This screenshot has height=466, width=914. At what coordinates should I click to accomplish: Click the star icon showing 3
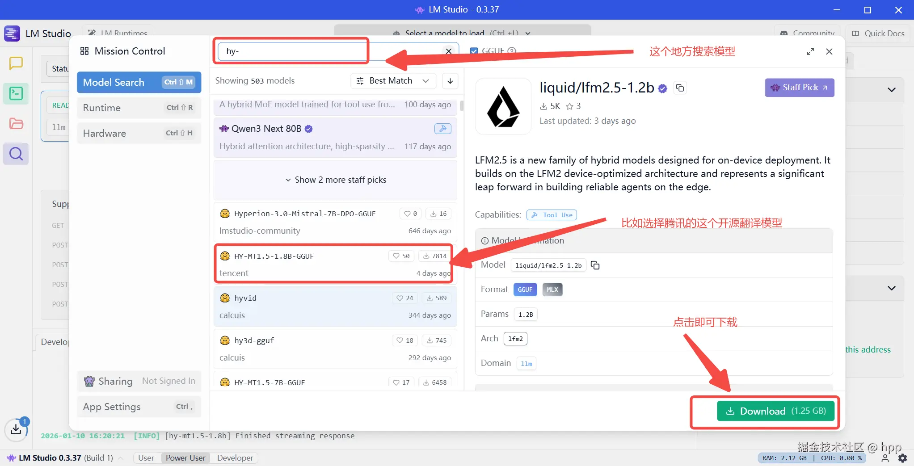coord(569,106)
